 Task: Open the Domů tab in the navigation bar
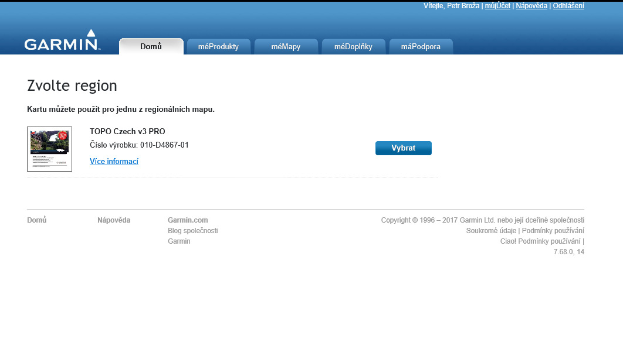(151, 46)
